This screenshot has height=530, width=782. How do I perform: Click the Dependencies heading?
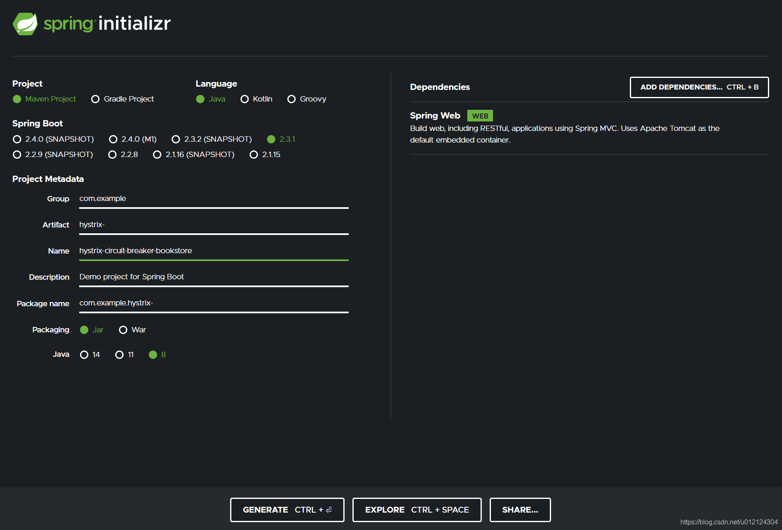pyautogui.click(x=440, y=87)
